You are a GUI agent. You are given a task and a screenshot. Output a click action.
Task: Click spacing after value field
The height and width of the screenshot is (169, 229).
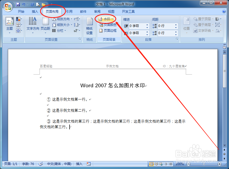(166, 33)
